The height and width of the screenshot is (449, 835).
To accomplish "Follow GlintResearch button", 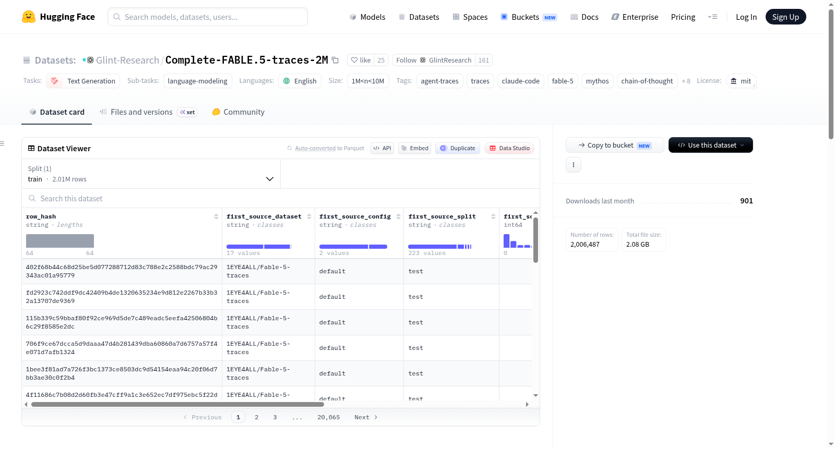I will point(434,60).
